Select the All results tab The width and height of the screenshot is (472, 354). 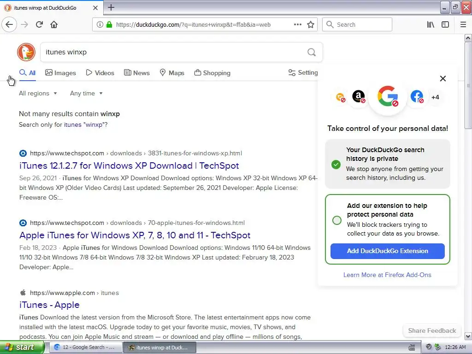(27, 73)
